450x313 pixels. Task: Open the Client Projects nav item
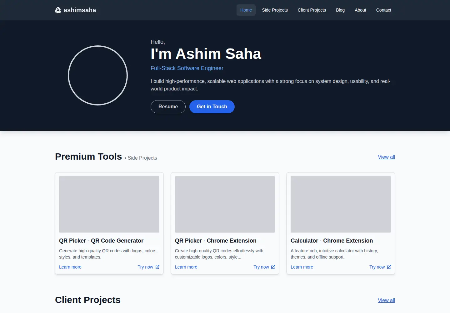(x=312, y=10)
